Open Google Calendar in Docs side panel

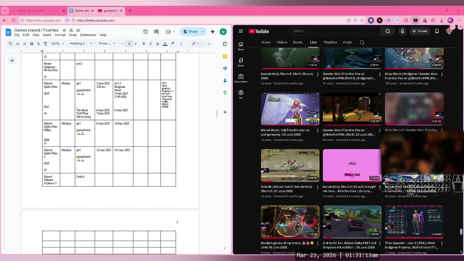click(225, 44)
